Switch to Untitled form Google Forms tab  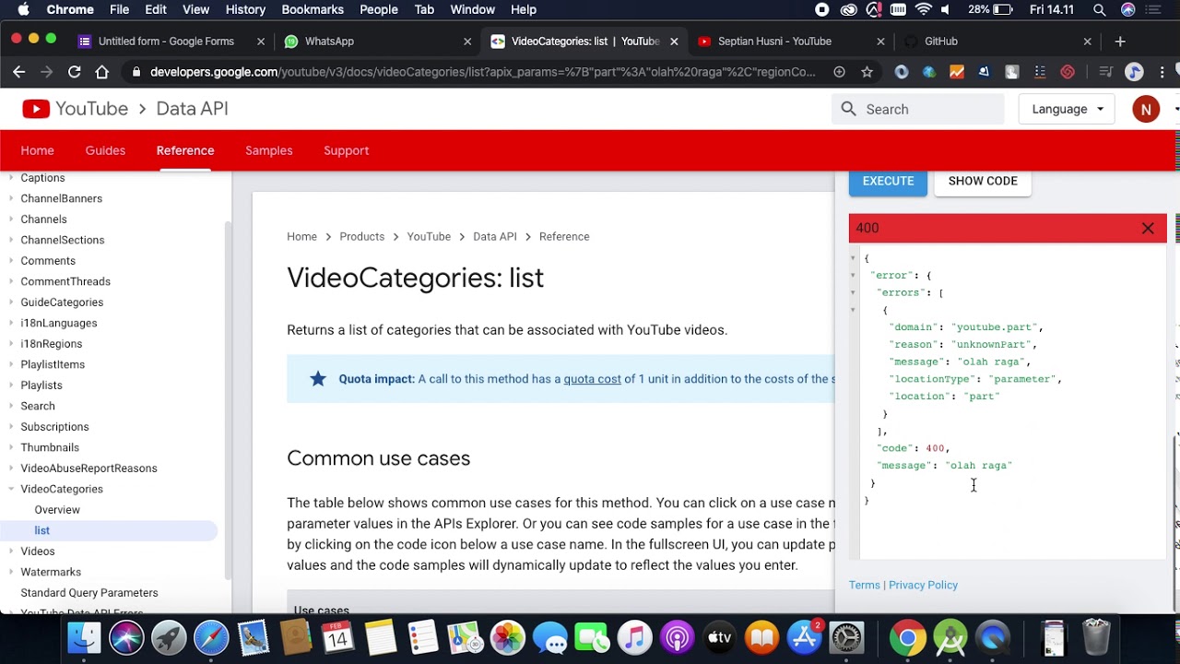[x=166, y=41]
